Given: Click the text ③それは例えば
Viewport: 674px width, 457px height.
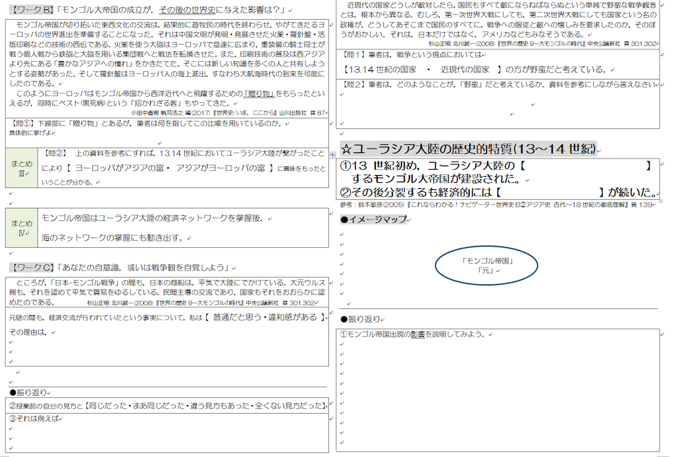Looking at the screenshot, I should point(34,418).
